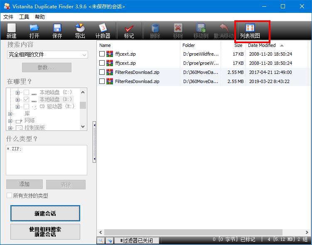Image resolution: width=312 pixels, height=245 pixels.
Task: Click the *.ZIP; file type field
Action: [47, 160]
